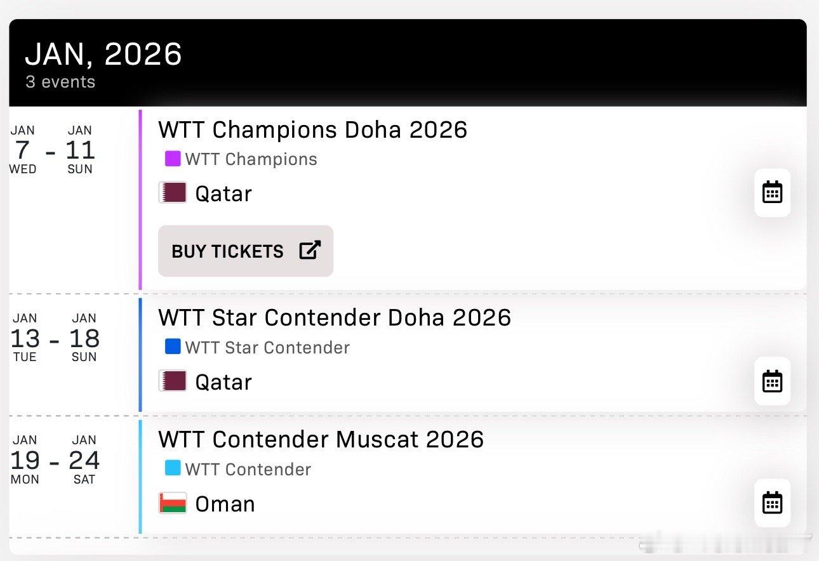Image resolution: width=819 pixels, height=561 pixels.
Task: Click the blue WTT Star Contender square
Action: [173, 346]
